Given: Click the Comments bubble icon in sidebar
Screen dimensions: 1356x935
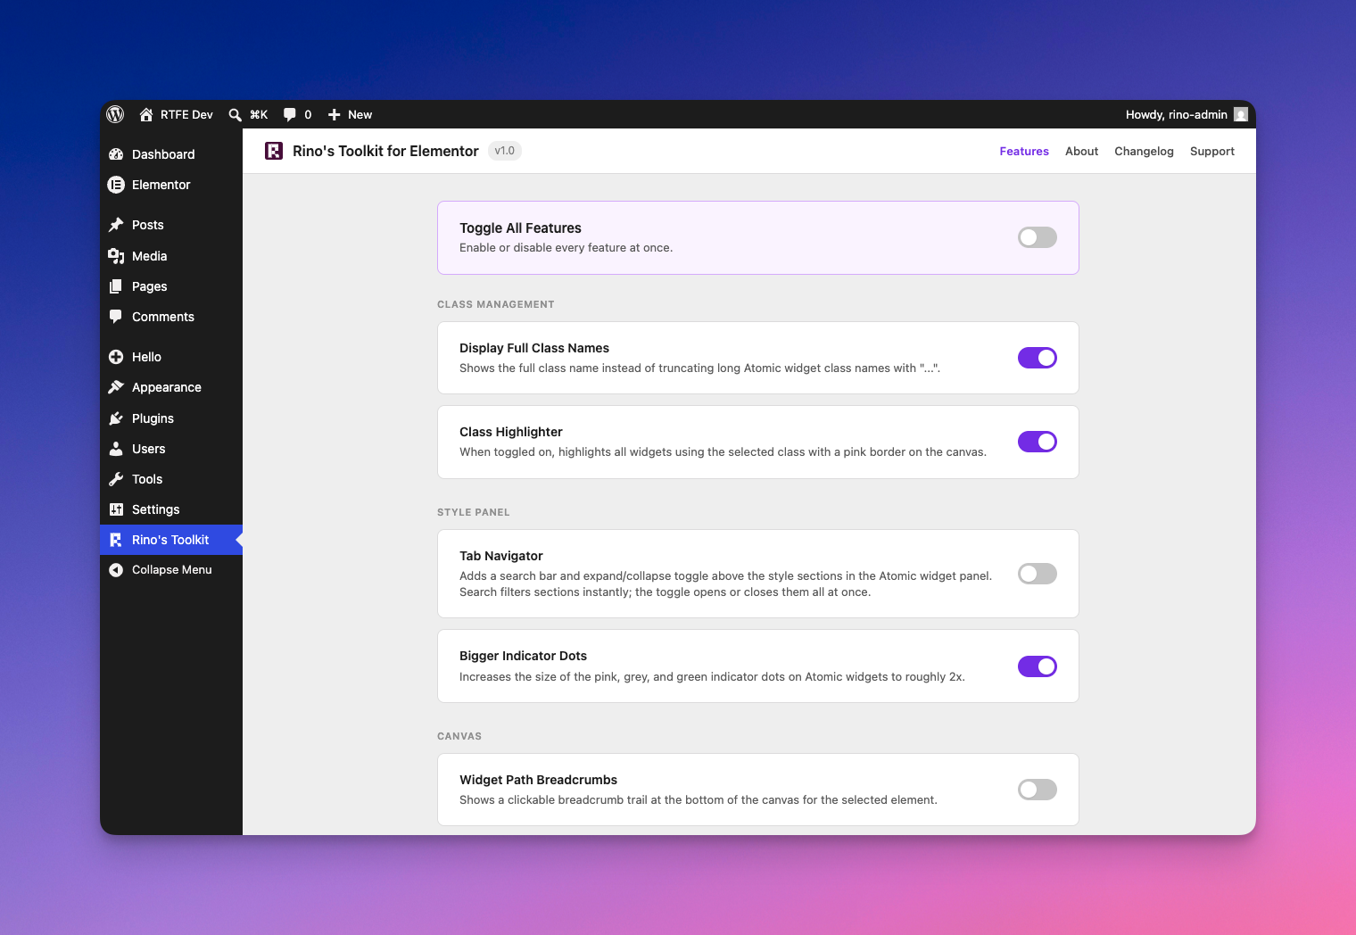Looking at the screenshot, I should (x=116, y=317).
